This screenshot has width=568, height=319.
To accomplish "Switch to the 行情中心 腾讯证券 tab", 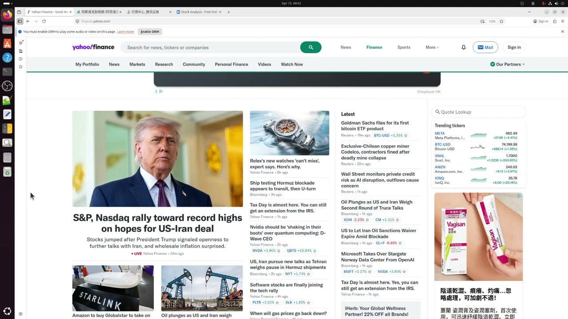I will pyautogui.click(x=148, y=12).
